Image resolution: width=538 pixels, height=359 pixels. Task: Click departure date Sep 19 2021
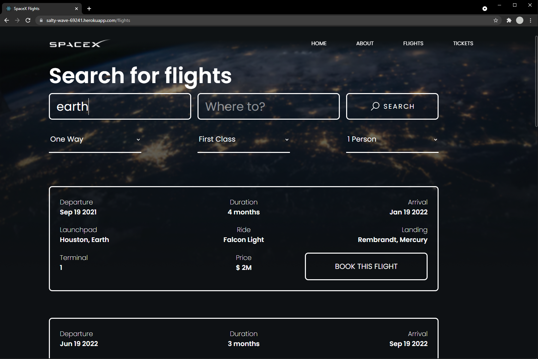tap(78, 212)
